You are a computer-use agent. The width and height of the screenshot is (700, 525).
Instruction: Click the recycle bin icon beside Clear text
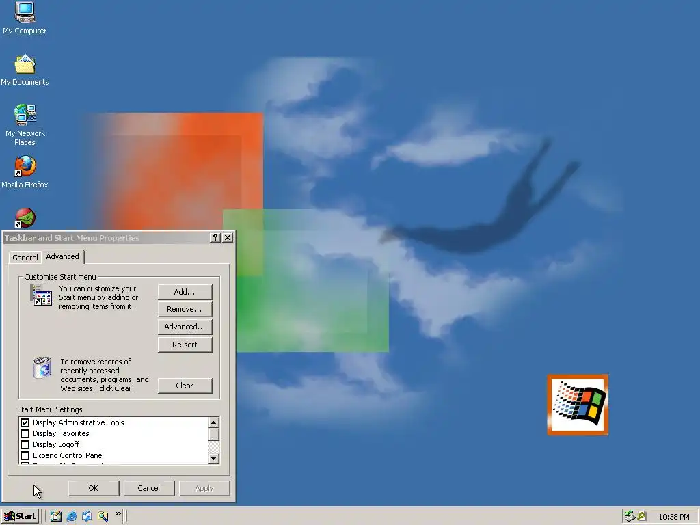42,367
